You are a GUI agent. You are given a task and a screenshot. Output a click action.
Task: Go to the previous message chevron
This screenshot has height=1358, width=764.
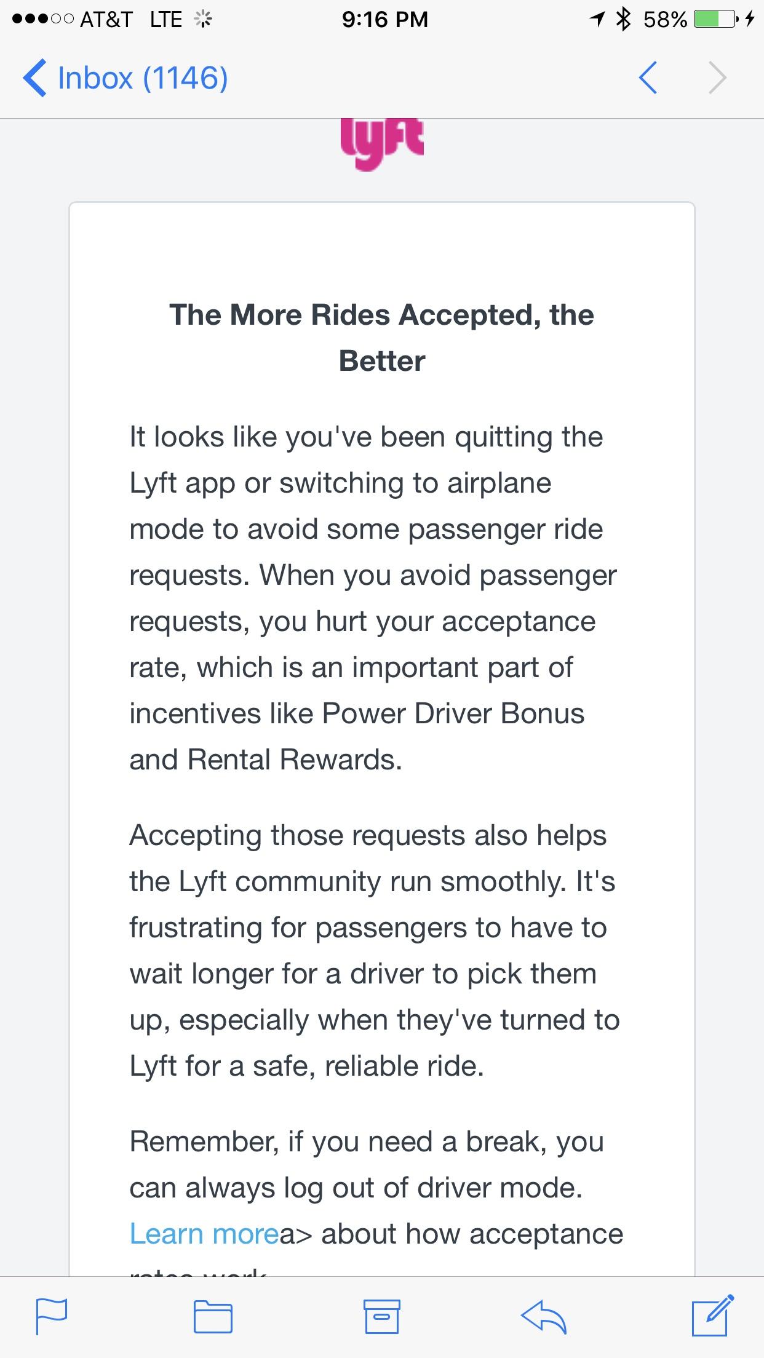[648, 77]
